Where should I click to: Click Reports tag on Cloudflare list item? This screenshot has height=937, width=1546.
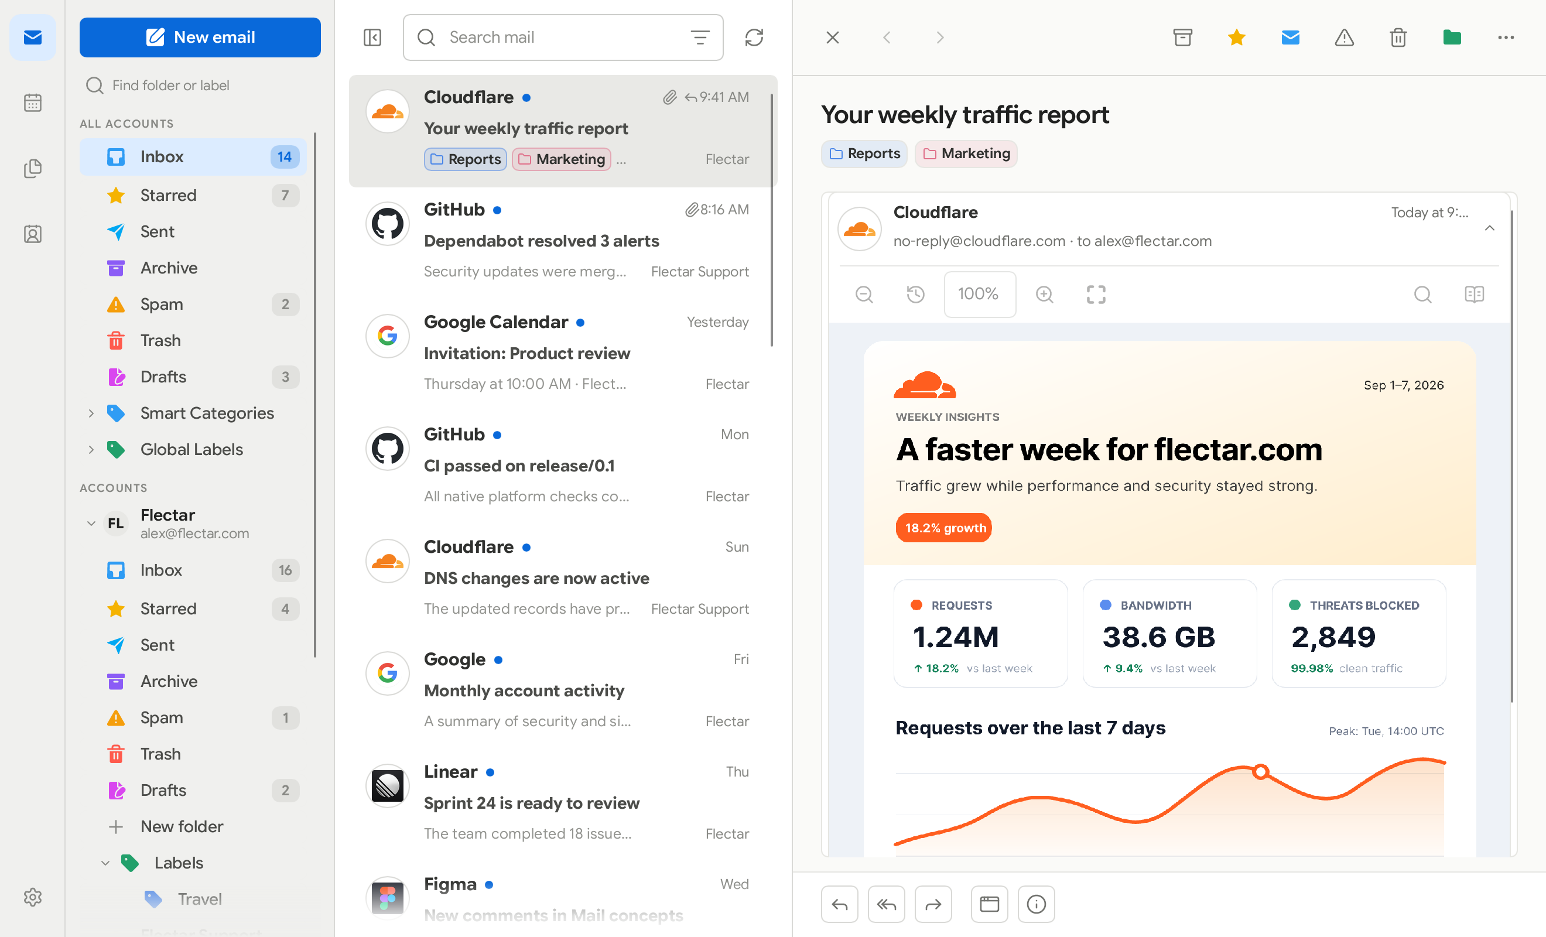point(465,159)
